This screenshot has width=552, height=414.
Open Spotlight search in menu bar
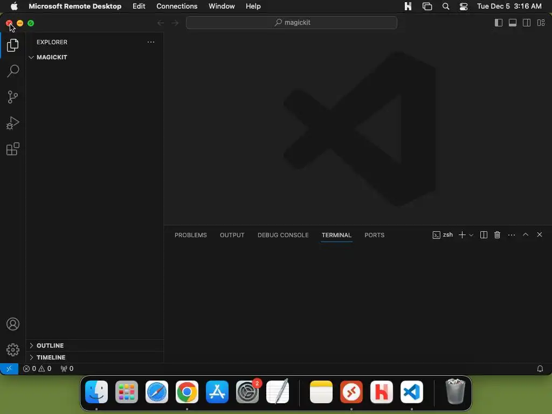pyautogui.click(x=446, y=6)
